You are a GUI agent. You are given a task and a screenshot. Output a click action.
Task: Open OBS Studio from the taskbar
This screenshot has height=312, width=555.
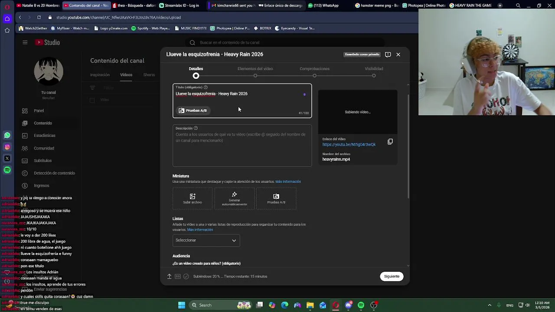click(x=374, y=305)
